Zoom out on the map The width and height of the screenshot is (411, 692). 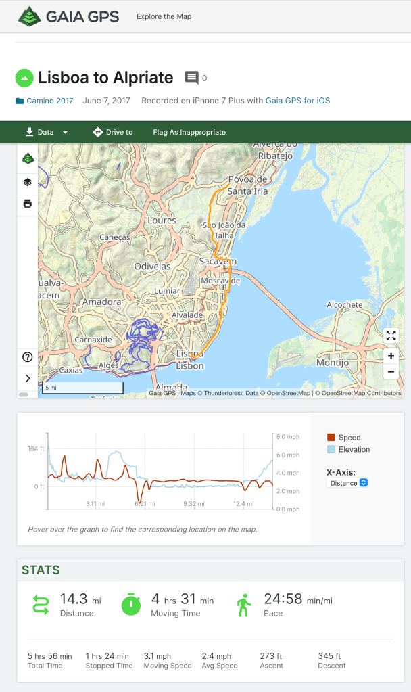(x=391, y=371)
